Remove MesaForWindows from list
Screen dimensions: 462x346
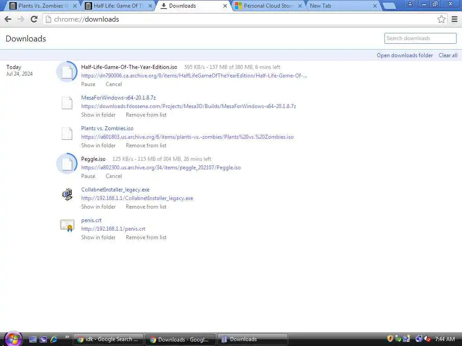coord(146,115)
